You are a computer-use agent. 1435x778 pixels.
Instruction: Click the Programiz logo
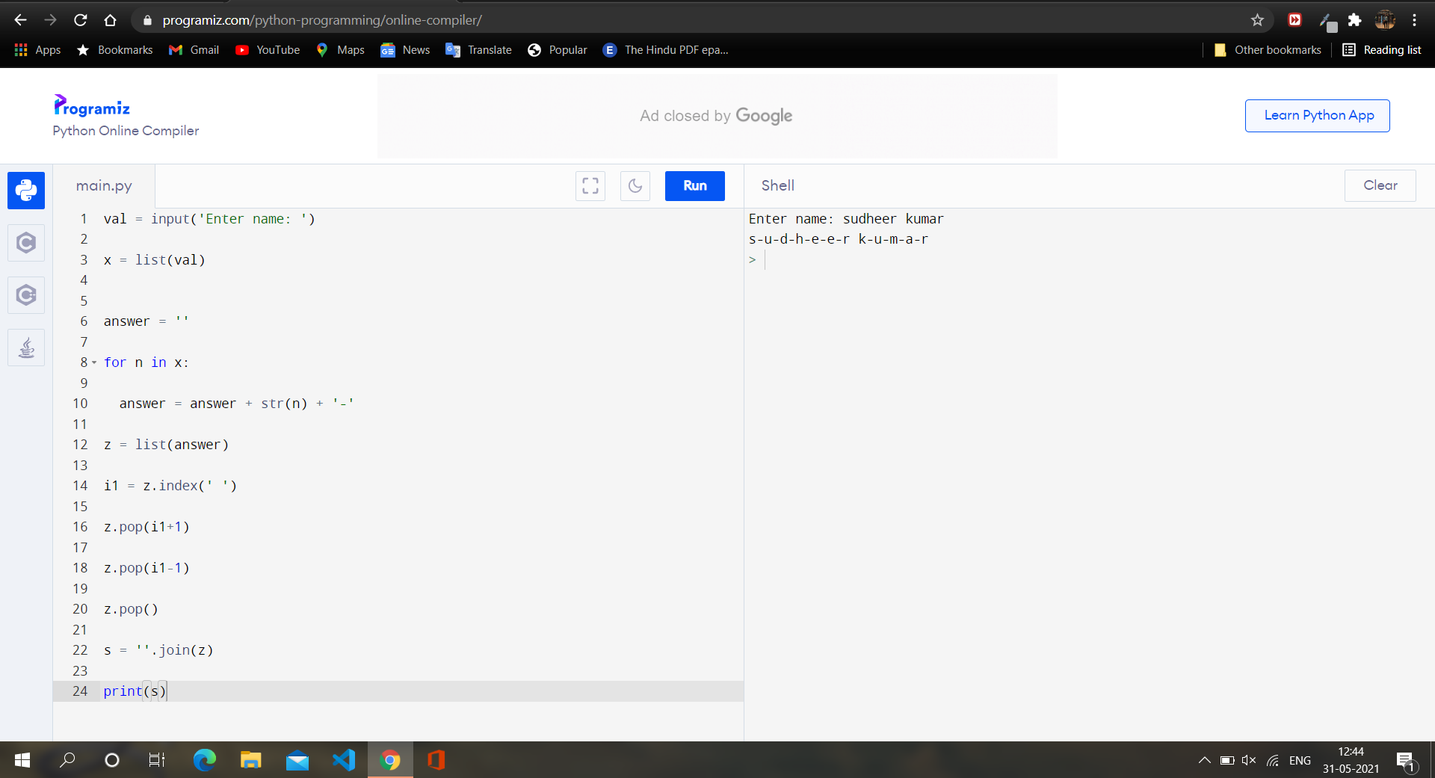point(92,106)
